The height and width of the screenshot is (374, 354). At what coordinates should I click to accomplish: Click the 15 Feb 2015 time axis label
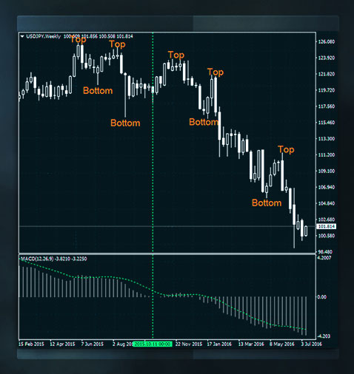pyautogui.click(x=31, y=344)
